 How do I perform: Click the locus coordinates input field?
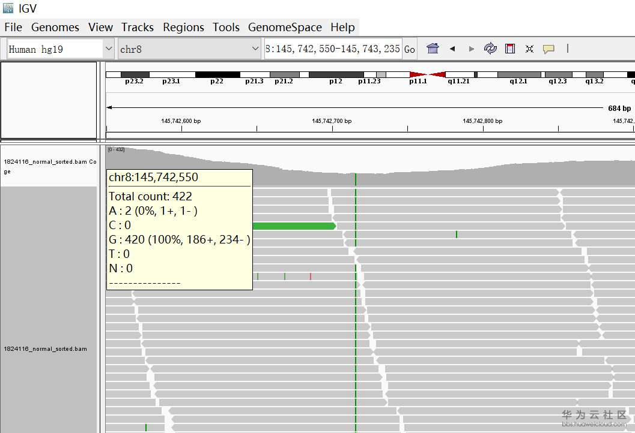(x=333, y=49)
